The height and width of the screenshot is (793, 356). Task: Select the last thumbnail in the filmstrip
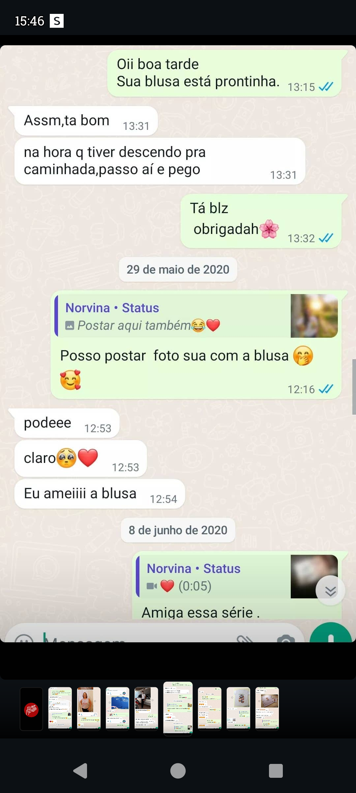tap(267, 708)
